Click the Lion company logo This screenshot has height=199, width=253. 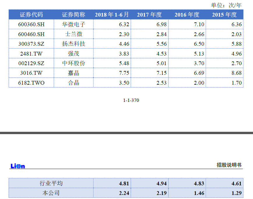[x=18, y=166]
